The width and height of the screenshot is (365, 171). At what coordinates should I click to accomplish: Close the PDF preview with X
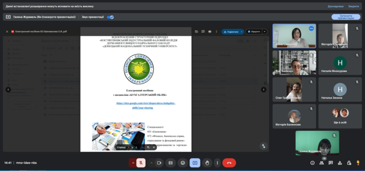(7, 32)
